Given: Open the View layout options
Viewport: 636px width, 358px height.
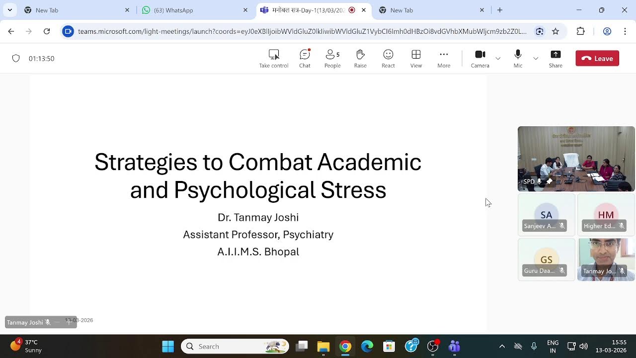Looking at the screenshot, I should click(416, 58).
